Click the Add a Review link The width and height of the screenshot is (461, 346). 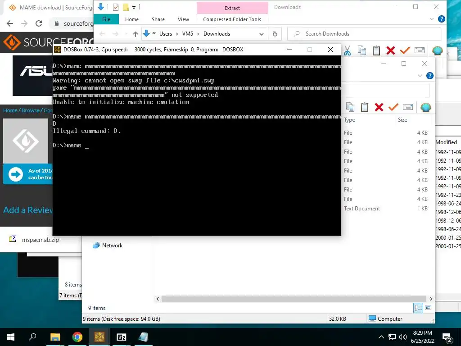point(28,210)
